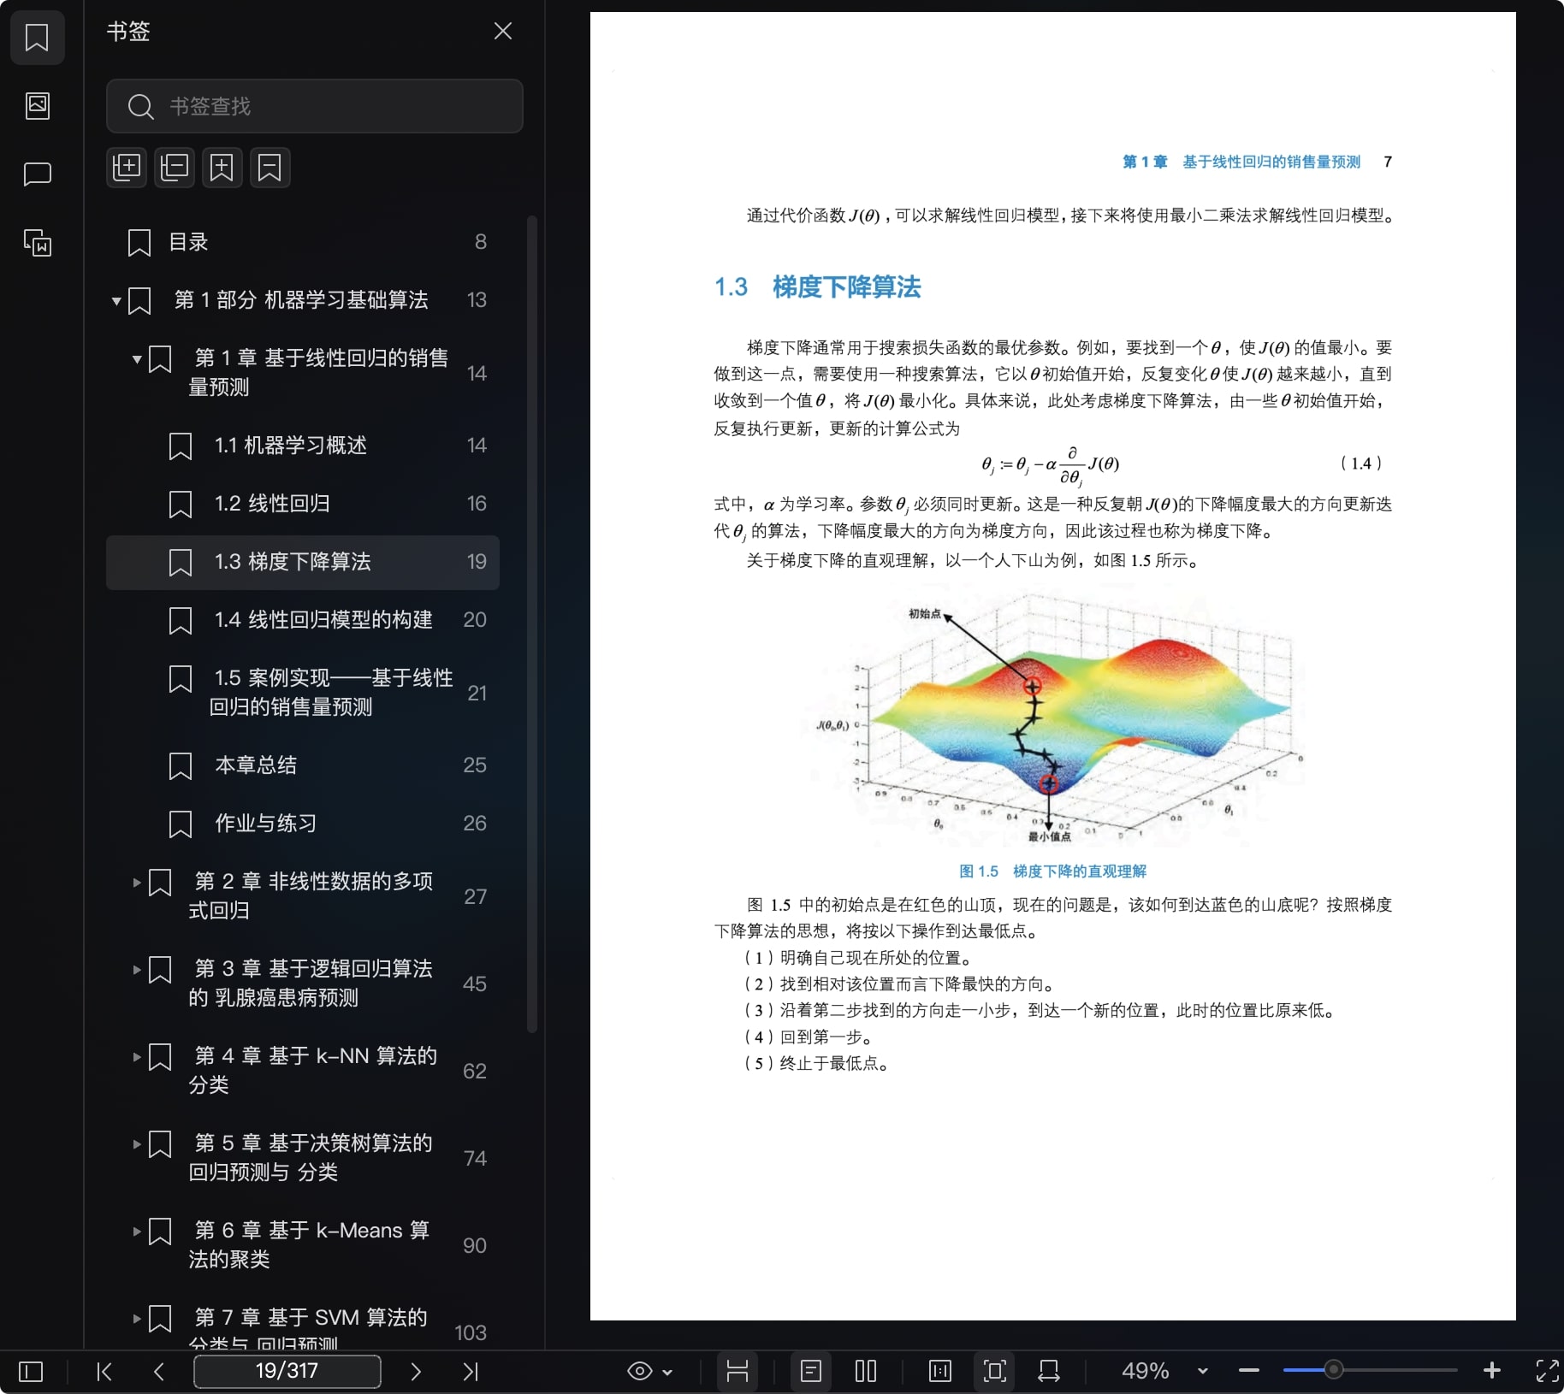
Task: Click the collapse all bookmarks icon
Action: click(x=175, y=168)
